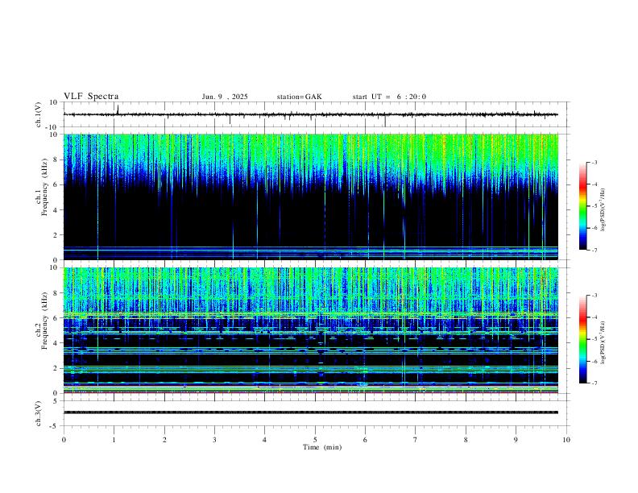
Task: Click the "-3" value on ch.1 colorbar
Action: click(x=594, y=162)
